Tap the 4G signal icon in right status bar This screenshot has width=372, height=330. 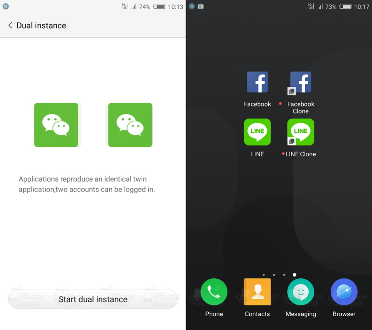(311, 7)
